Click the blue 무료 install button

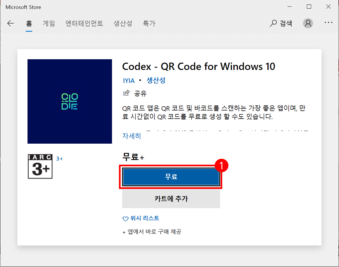point(171,177)
